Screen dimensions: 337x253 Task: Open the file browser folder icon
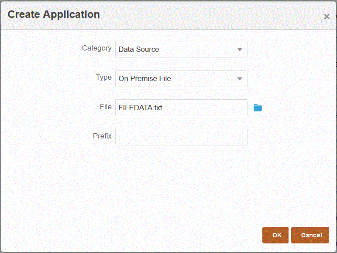(x=258, y=108)
